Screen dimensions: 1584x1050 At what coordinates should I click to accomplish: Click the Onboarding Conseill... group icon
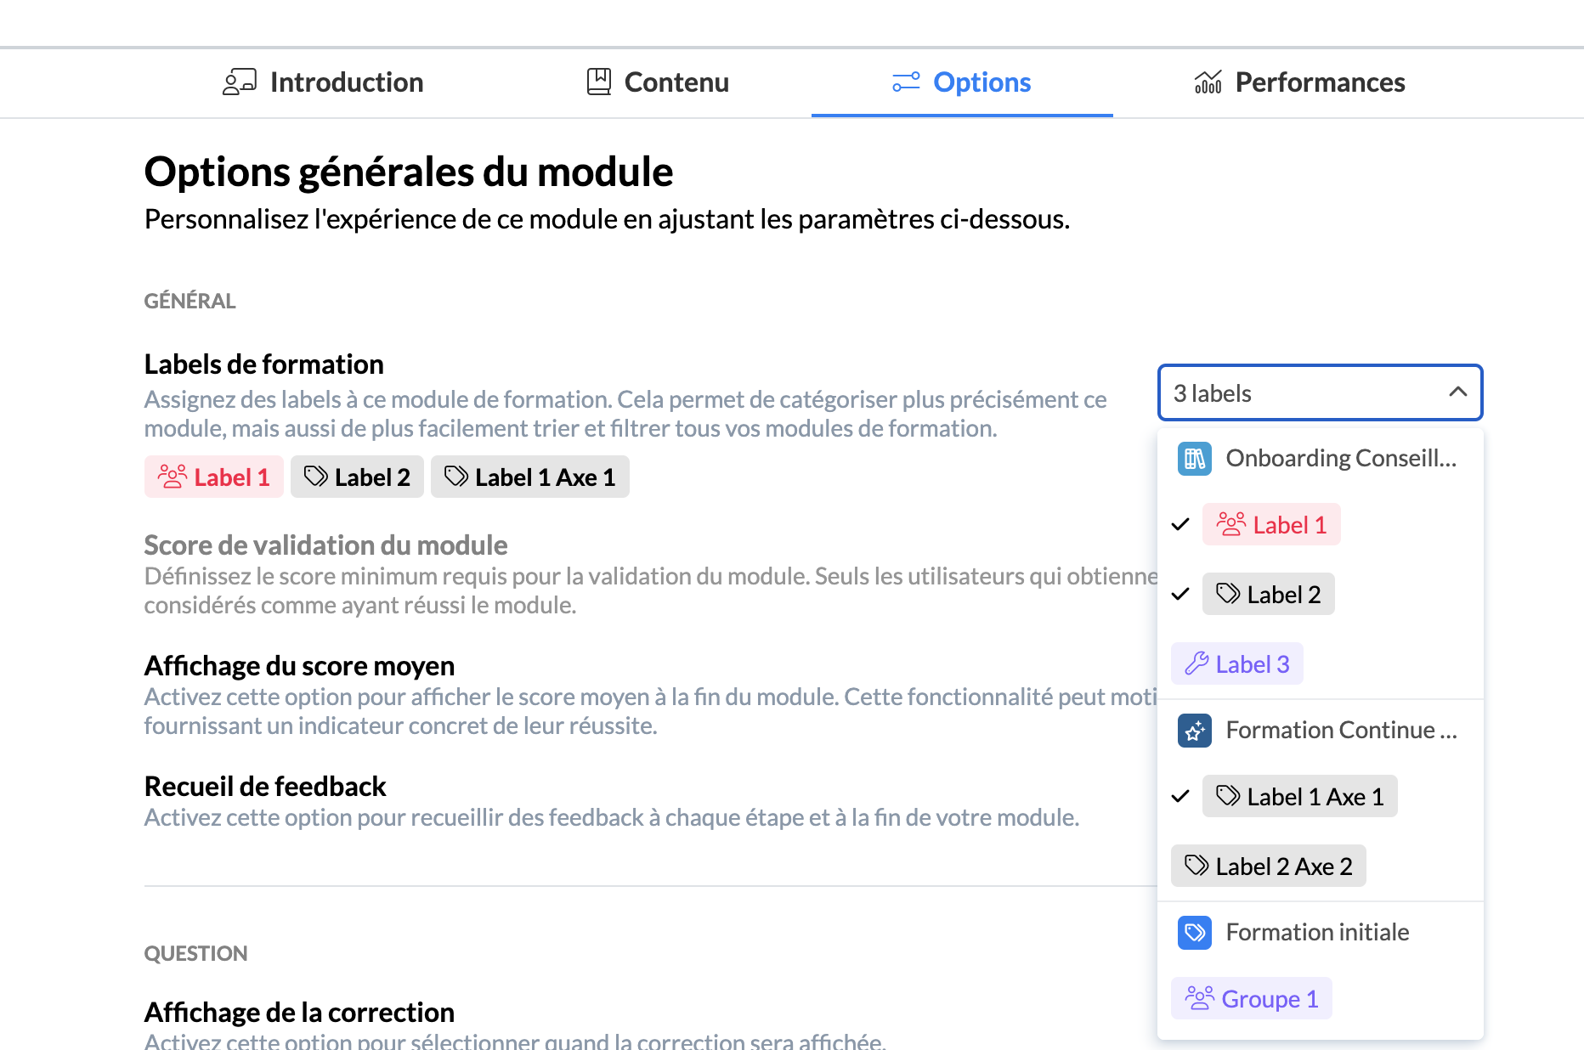tap(1194, 459)
